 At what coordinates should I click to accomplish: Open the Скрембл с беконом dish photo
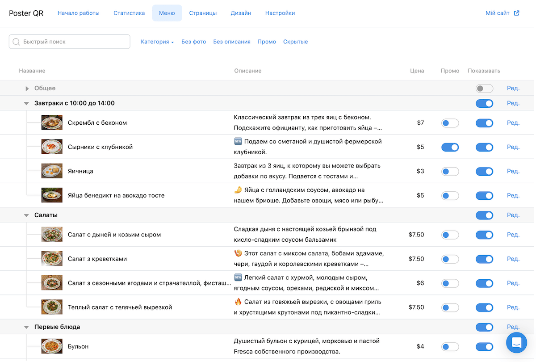52,123
